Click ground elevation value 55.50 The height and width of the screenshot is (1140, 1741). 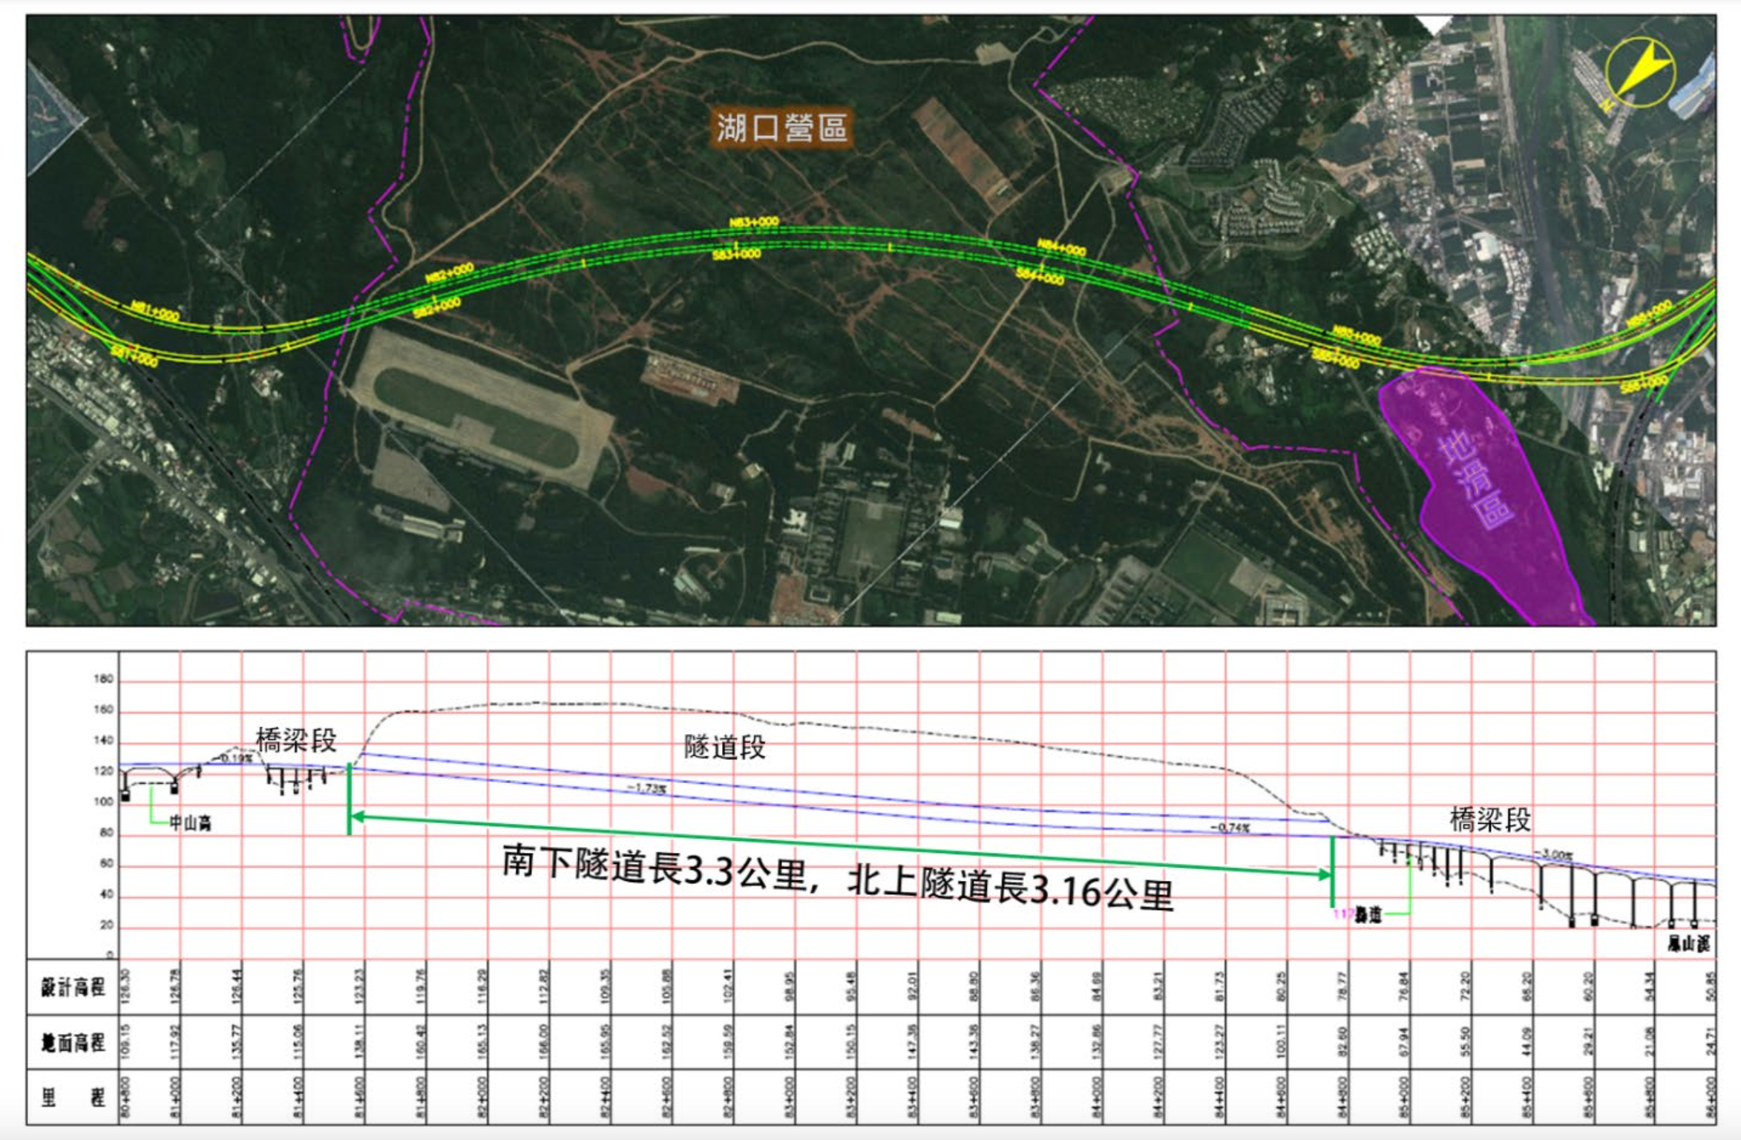point(1465,1041)
